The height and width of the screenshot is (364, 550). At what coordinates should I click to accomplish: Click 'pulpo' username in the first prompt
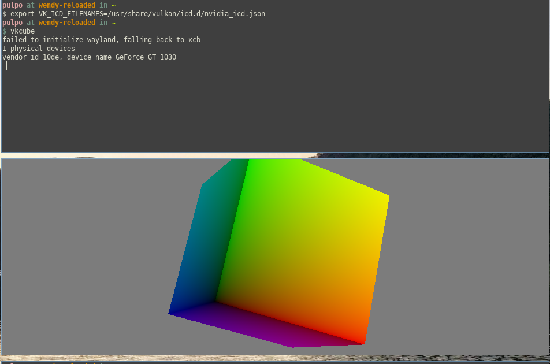[12, 5]
